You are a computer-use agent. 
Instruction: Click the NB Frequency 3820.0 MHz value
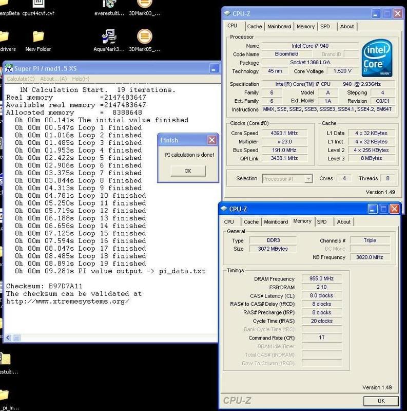pyautogui.click(x=370, y=257)
